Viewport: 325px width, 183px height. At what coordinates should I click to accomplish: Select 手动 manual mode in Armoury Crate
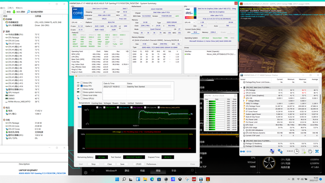(x=174, y=170)
